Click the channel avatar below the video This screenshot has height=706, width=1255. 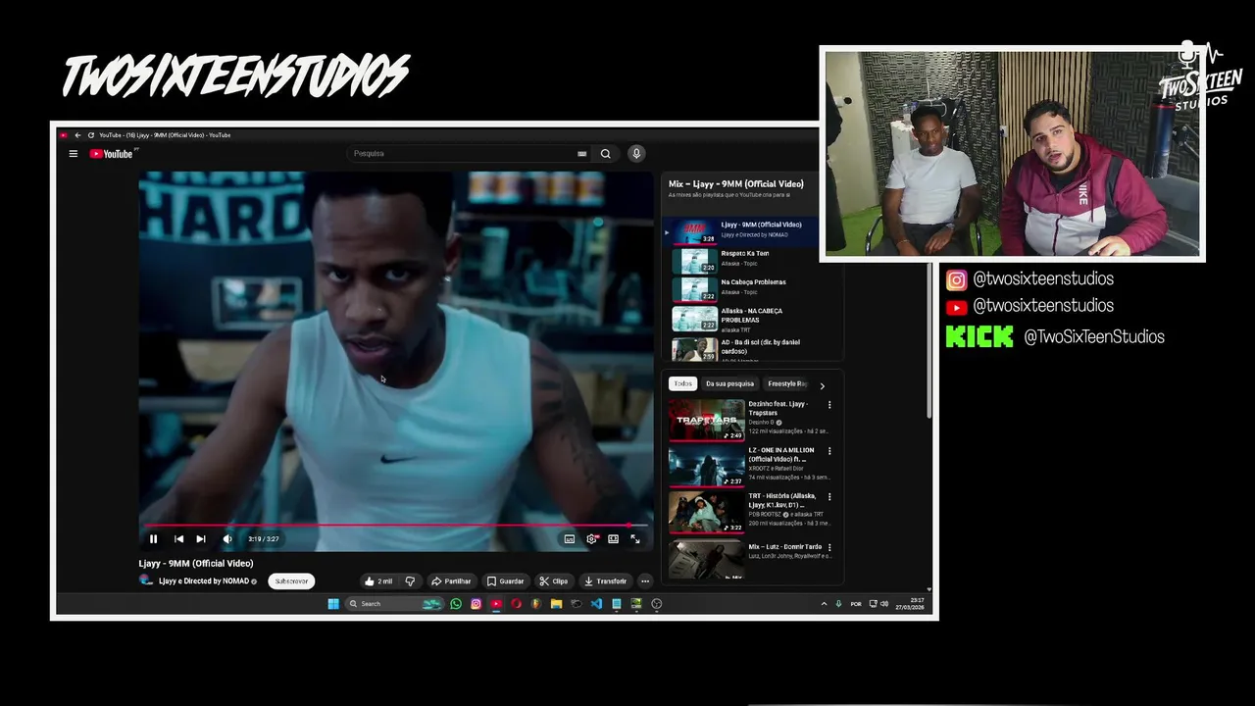pyautogui.click(x=146, y=580)
